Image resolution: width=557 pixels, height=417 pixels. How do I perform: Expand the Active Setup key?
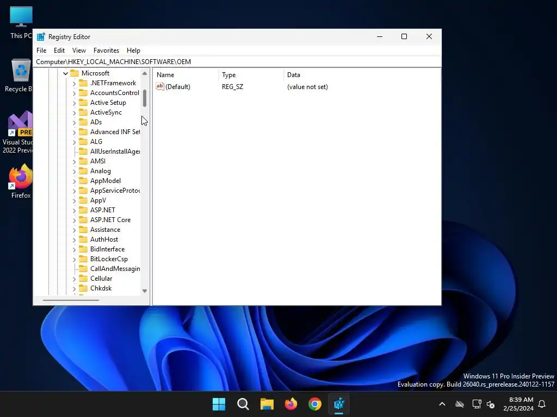(x=74, y=103)
